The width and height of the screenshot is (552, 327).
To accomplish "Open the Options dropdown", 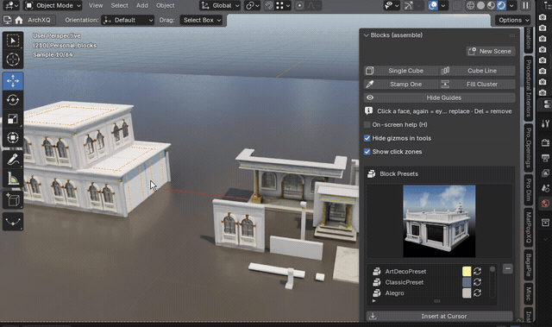I will (x=513, y=20).
